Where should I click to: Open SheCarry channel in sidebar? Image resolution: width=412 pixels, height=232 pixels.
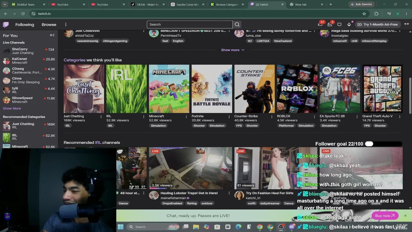[x=29, y=51]
